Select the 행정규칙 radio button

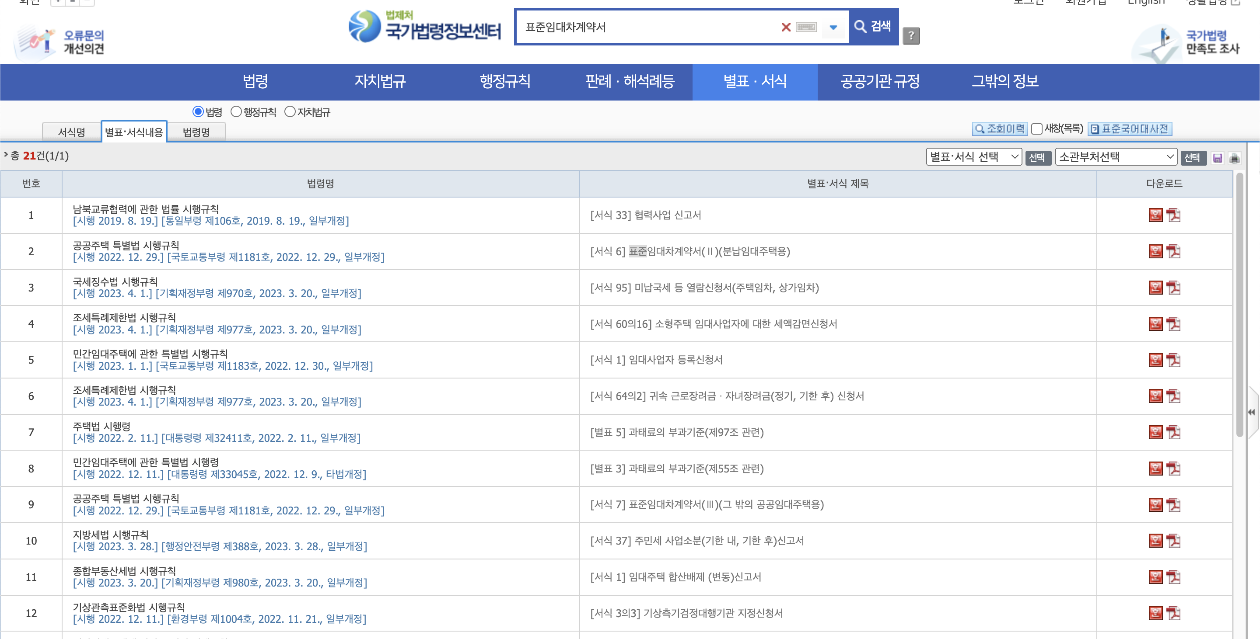point(236,112)
